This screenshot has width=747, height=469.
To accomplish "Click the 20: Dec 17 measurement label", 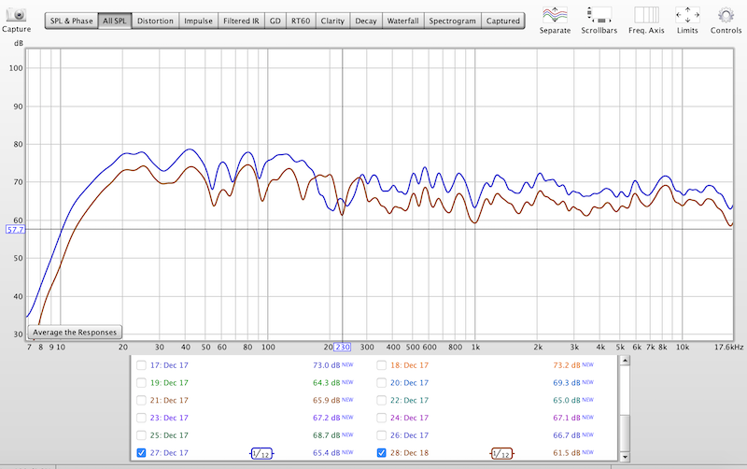I will (x=409, y=383).
